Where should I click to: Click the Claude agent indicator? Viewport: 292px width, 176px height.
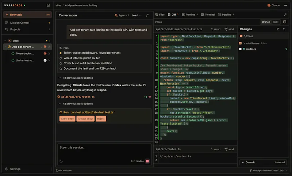(x=273, y=5)
